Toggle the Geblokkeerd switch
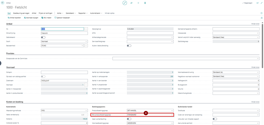The height and width of the screenshot is (125, 264). click(43, 37)
